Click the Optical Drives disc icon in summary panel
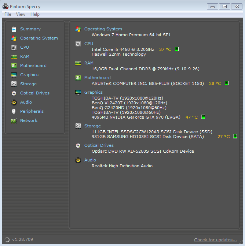Screen dimensions: 245x246 [x=78, y=146]
